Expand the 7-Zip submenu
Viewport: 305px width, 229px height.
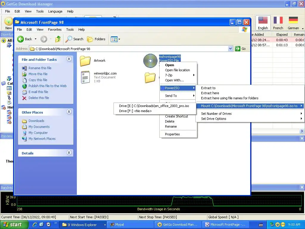point(178,75)
